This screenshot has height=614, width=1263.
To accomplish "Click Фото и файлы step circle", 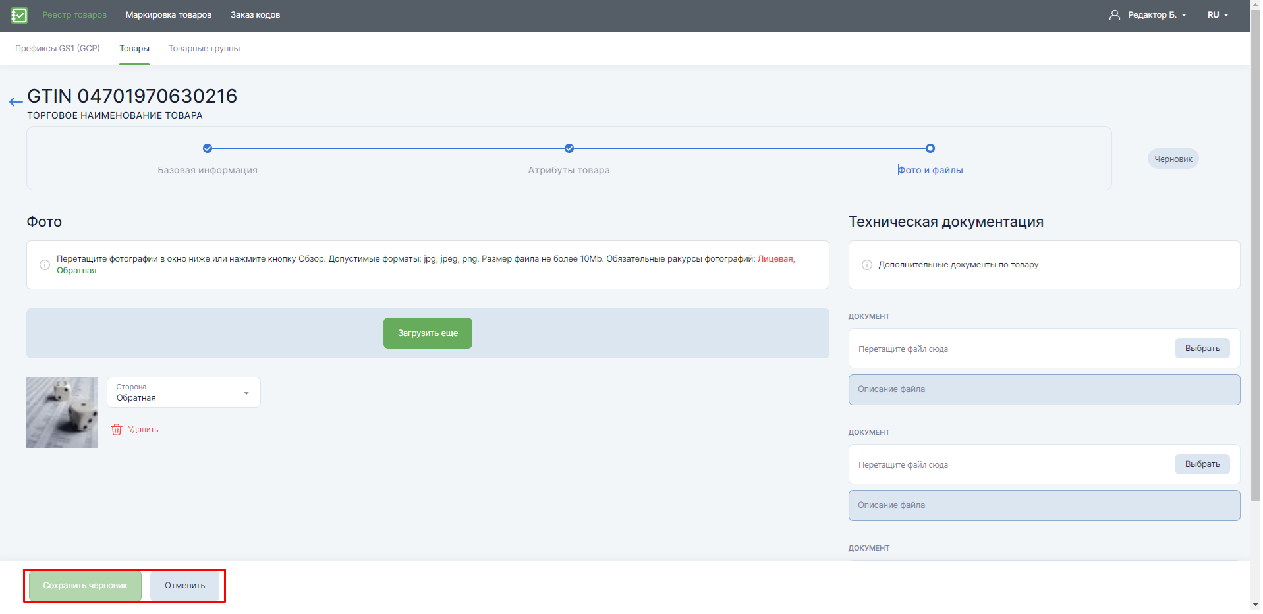I will (930, 148).
